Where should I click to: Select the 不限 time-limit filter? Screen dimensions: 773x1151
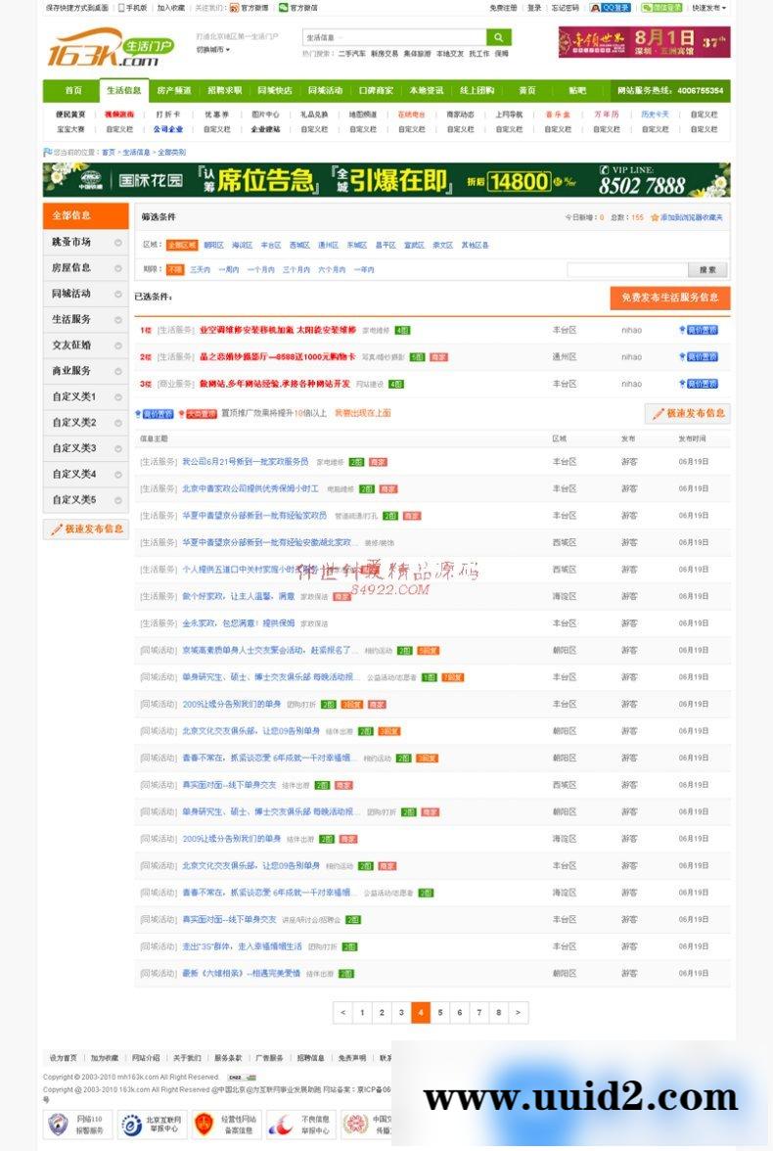pos(175,269)
